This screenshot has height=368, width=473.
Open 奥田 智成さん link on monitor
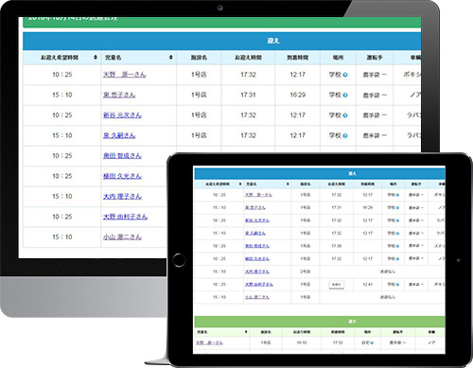pyautogui.click(x=122, y=156)
